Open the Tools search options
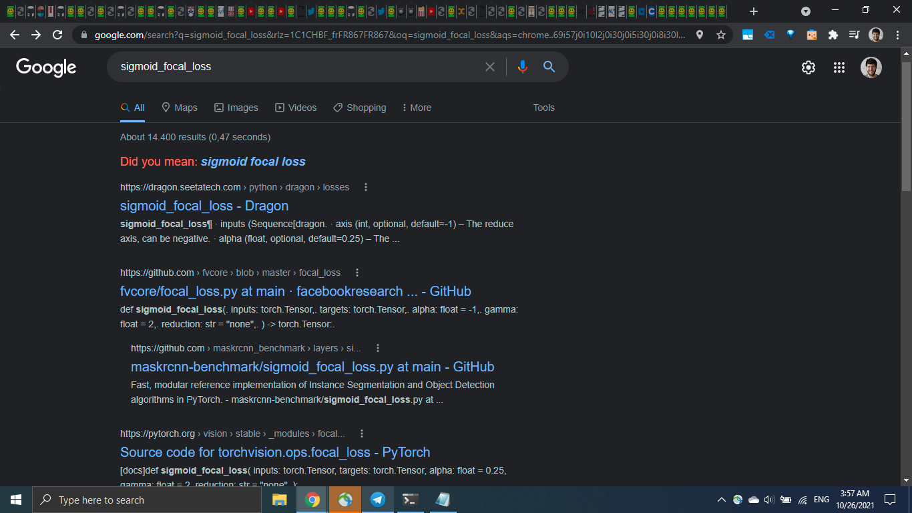912x513 pixels. pos(543,108)
